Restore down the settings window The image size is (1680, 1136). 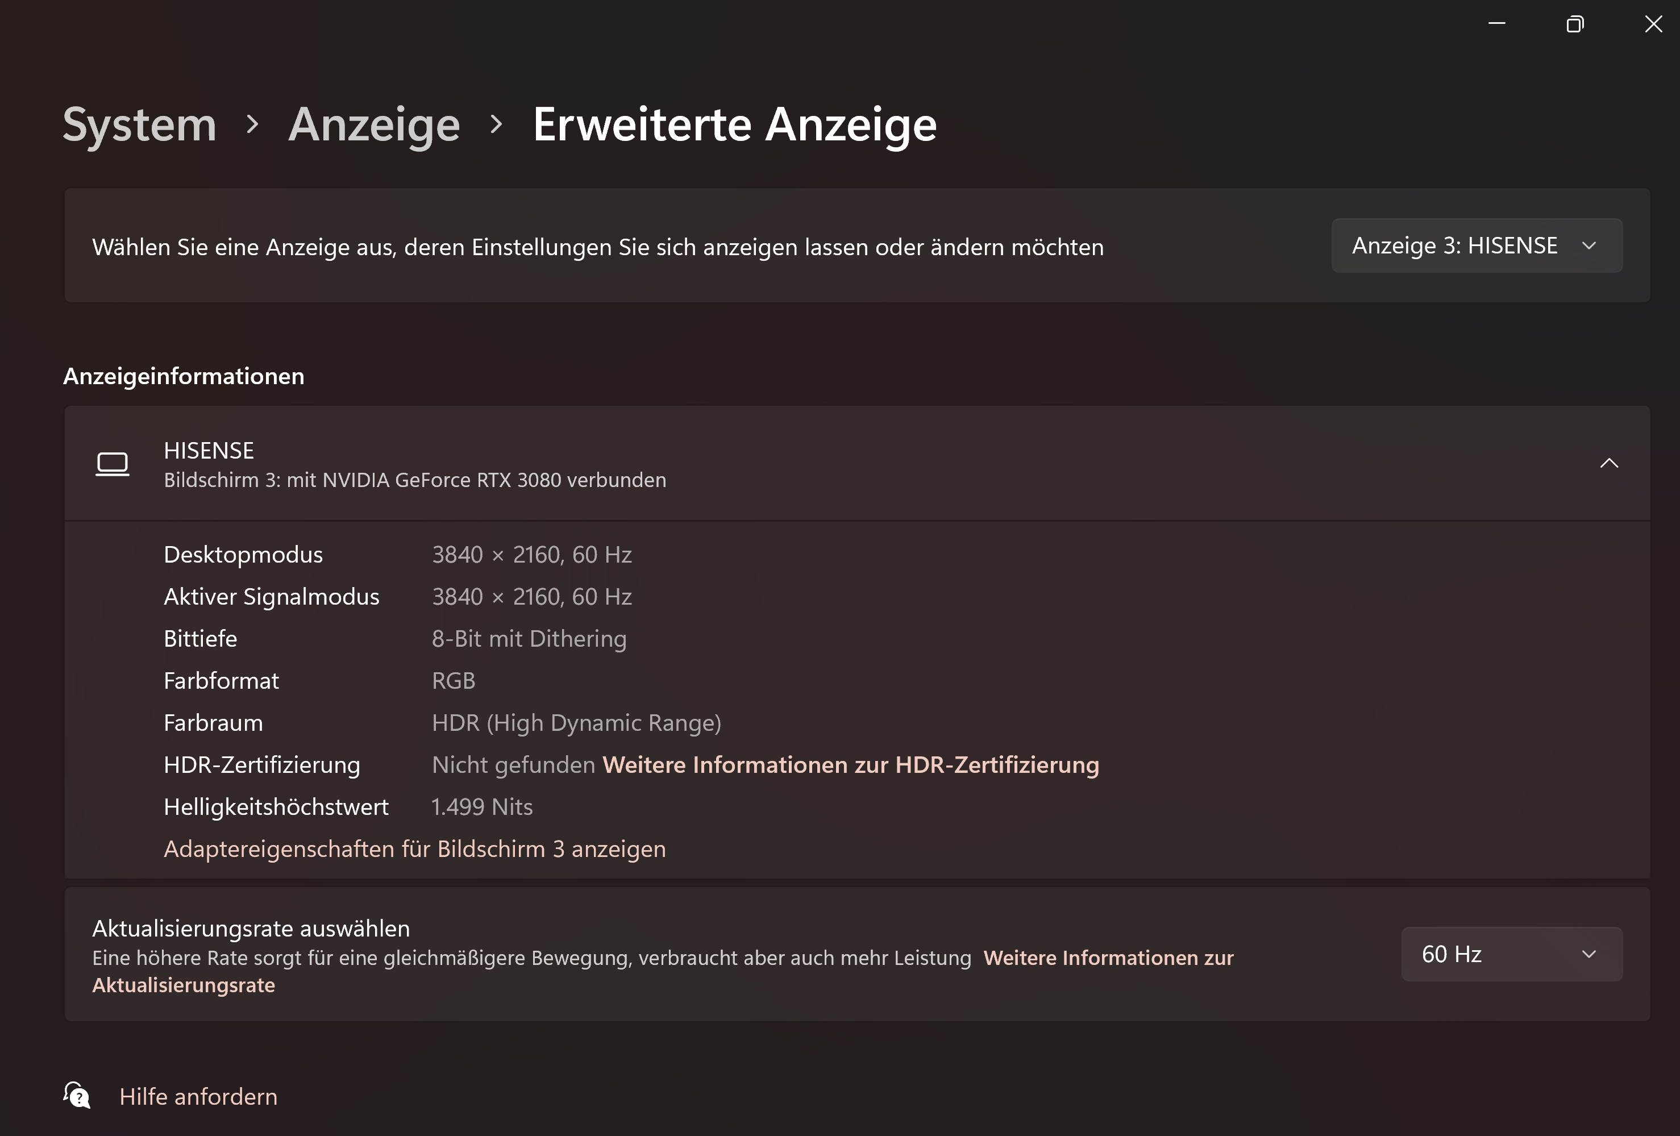[1574, 24]
